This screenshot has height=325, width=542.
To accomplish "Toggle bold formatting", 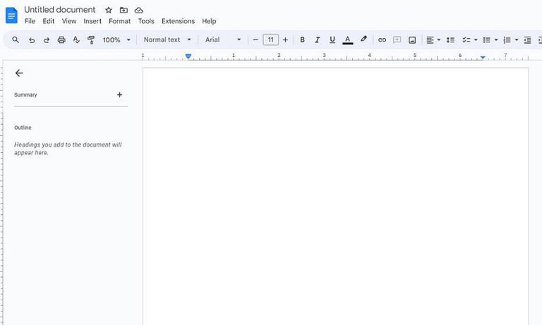I will 303,39.
